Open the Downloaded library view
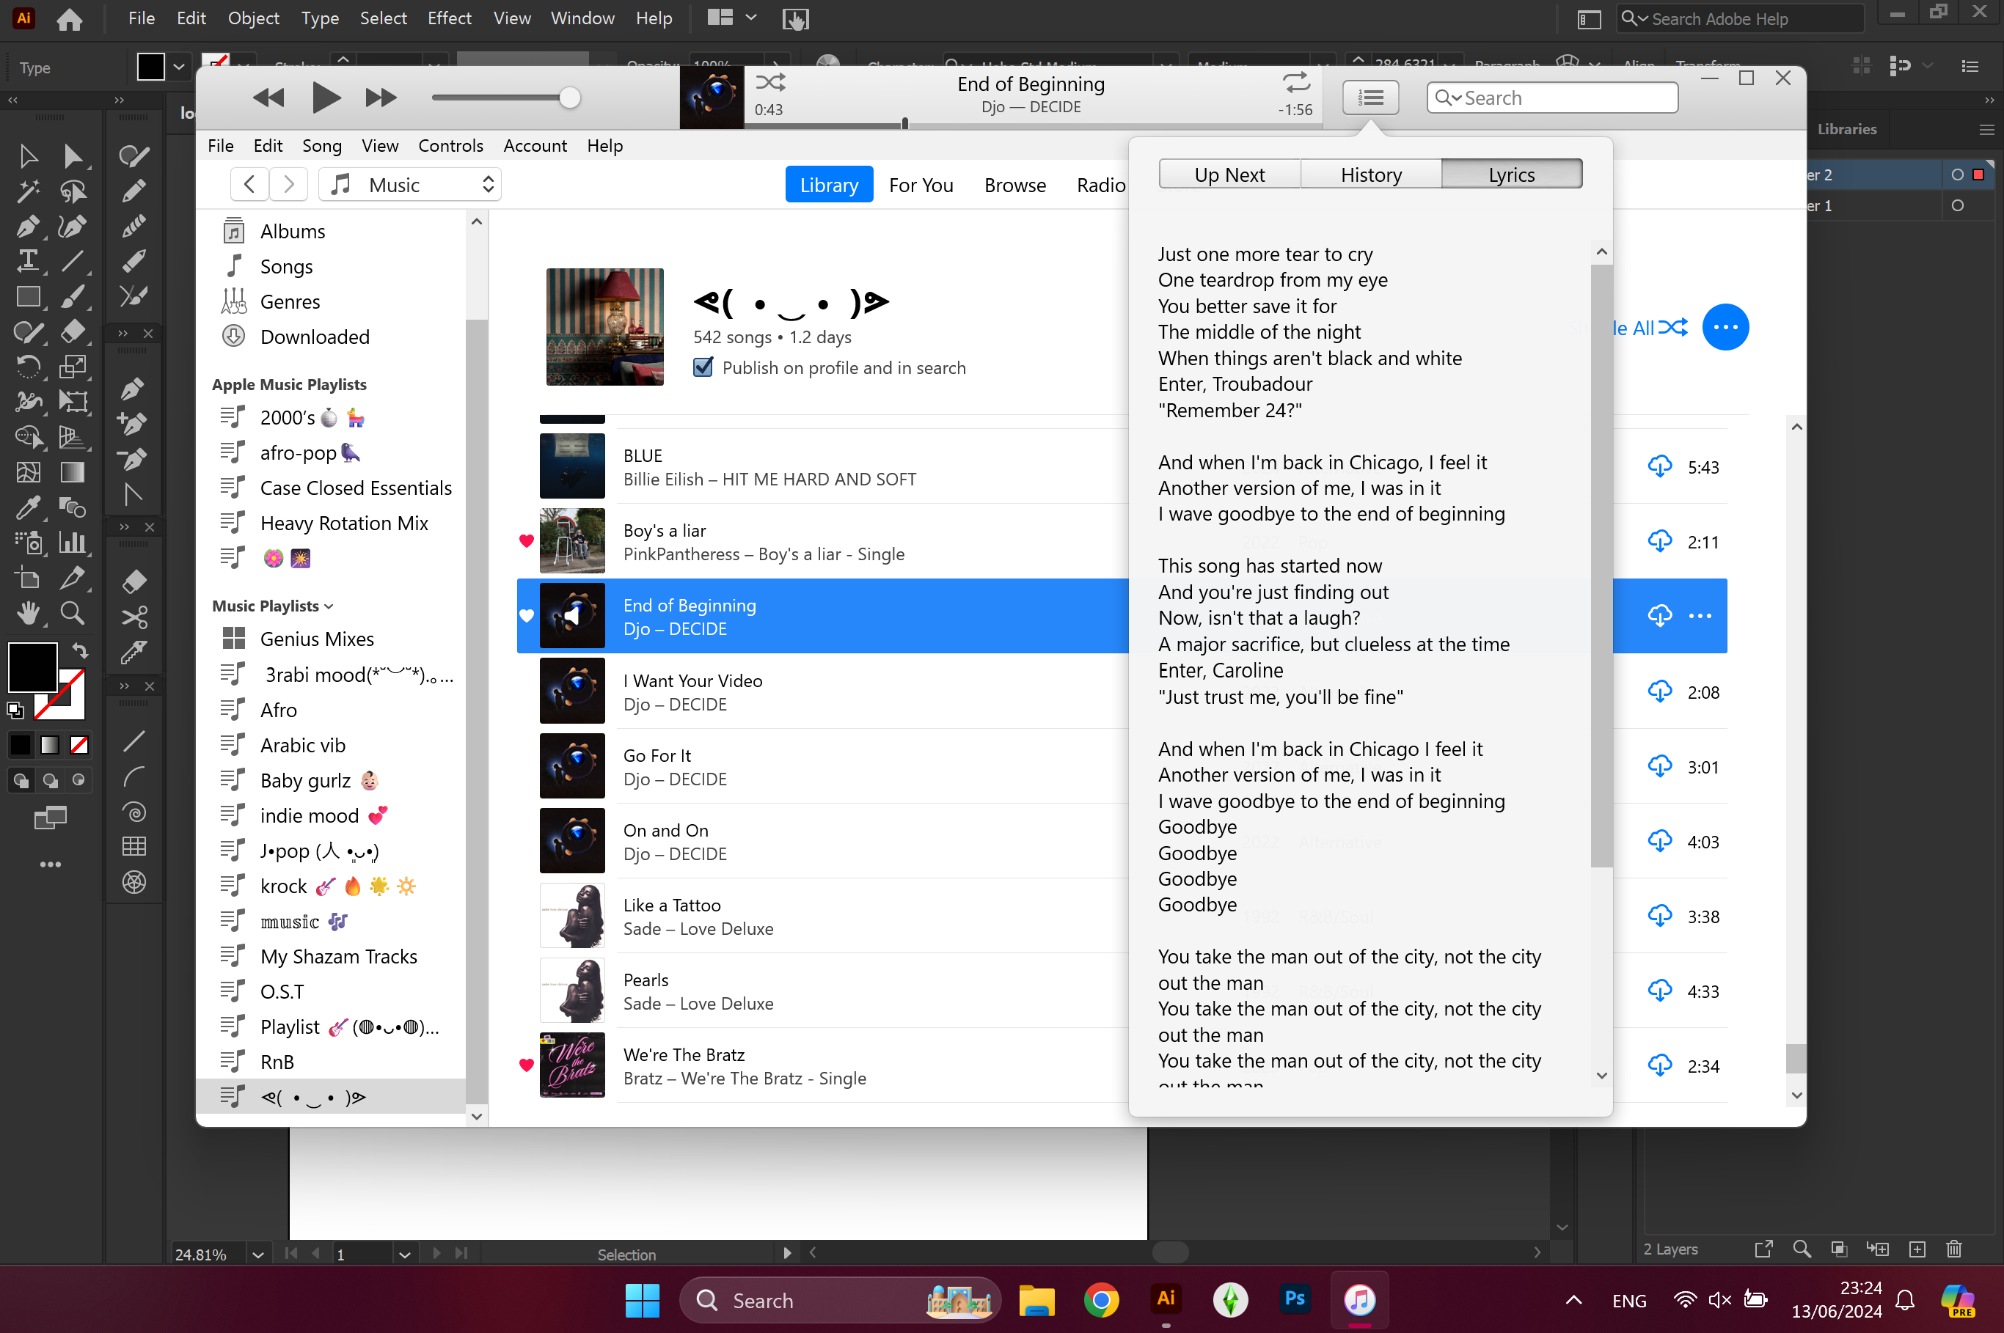The width and height of the screenshot is (2004, 1333). point(314,337)
